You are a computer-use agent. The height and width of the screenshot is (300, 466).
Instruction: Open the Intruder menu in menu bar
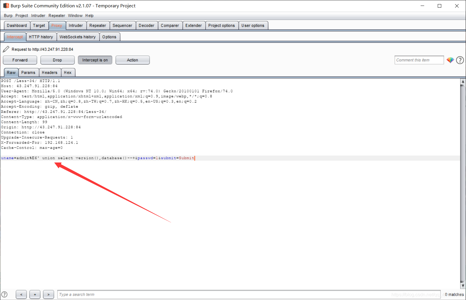[x=38, y=16]
